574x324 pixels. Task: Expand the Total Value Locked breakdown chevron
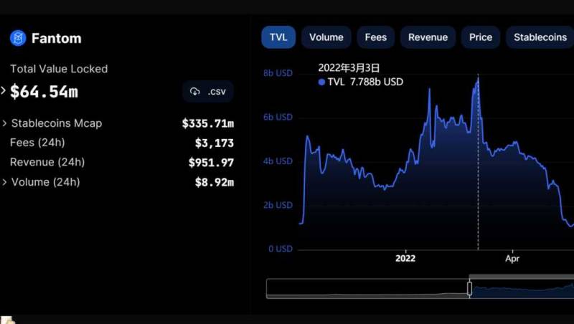[x=4, y=90]
